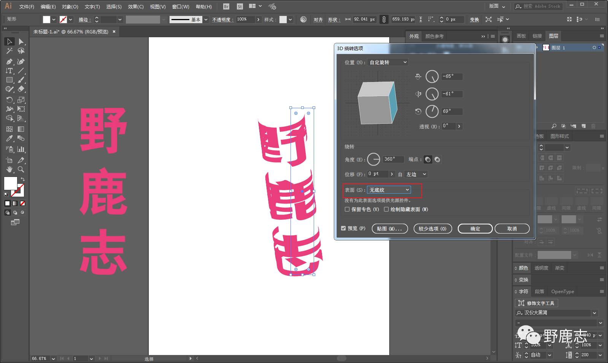Enable the 保留专色 checkbox

click(347, 209)
